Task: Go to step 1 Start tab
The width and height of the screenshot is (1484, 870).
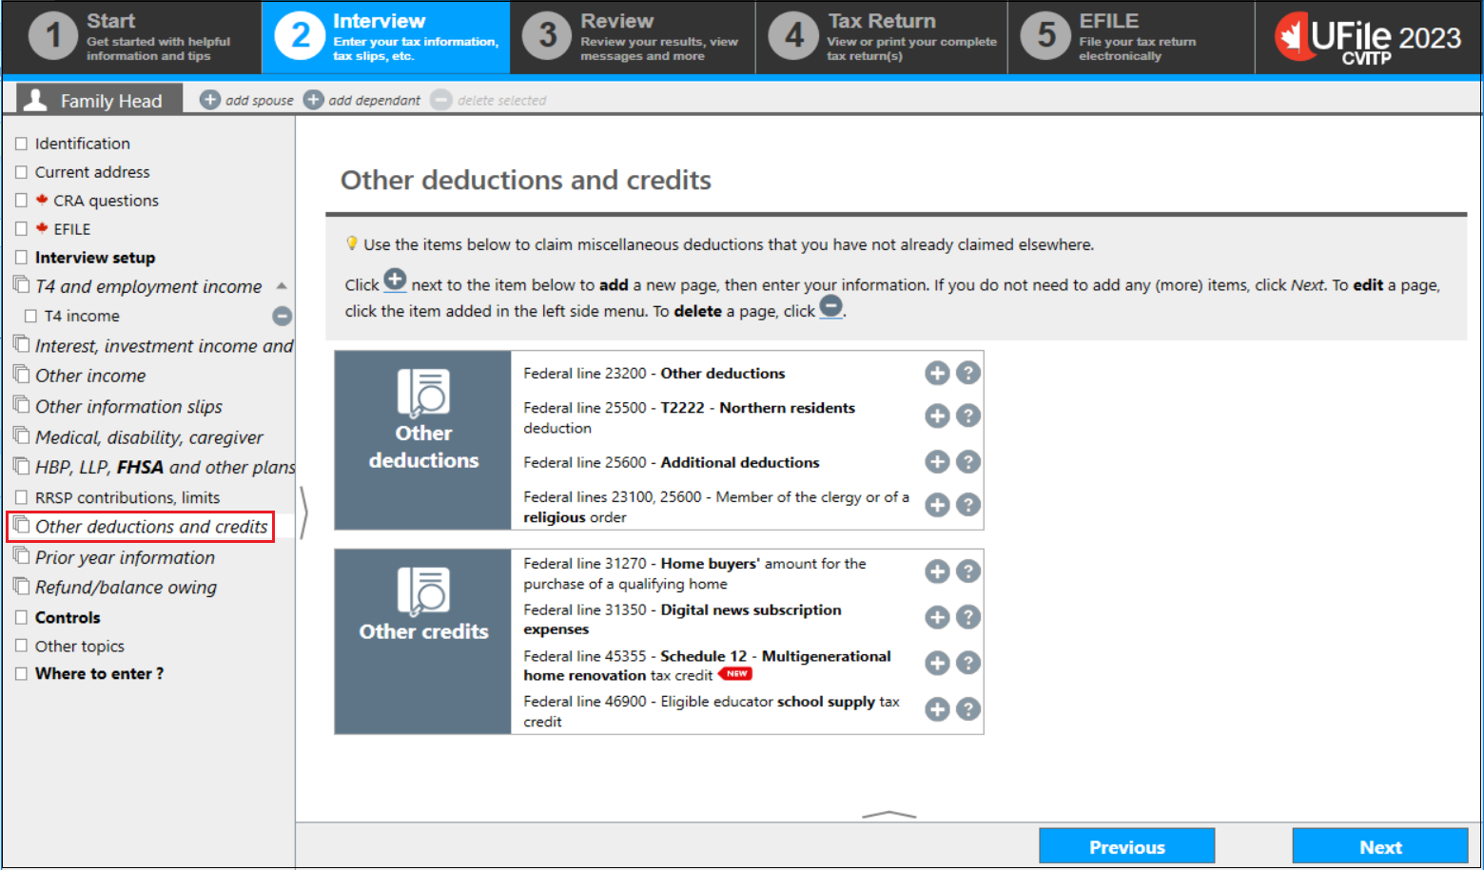Action: click(131, 37)
